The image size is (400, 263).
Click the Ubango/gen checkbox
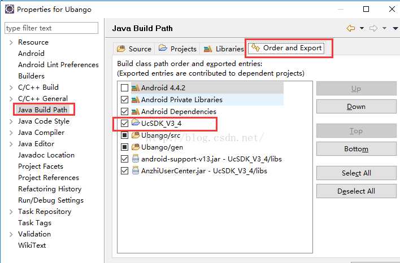pos(124,147)
